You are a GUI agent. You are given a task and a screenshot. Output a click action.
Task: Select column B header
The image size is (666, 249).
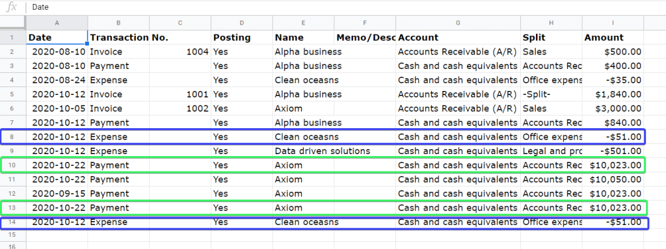(118, 23)
